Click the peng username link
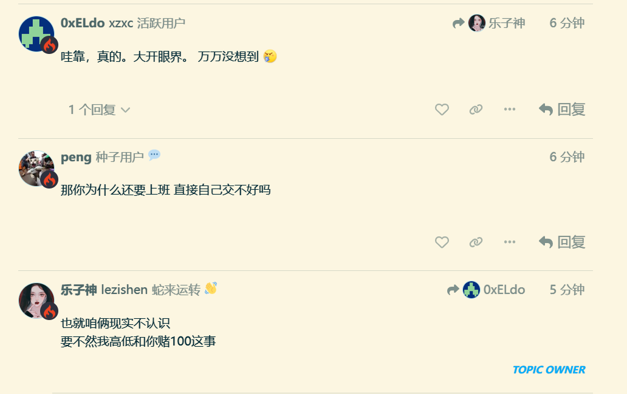Viewport: 627px width, 394px height. click(x=76, y=157)
